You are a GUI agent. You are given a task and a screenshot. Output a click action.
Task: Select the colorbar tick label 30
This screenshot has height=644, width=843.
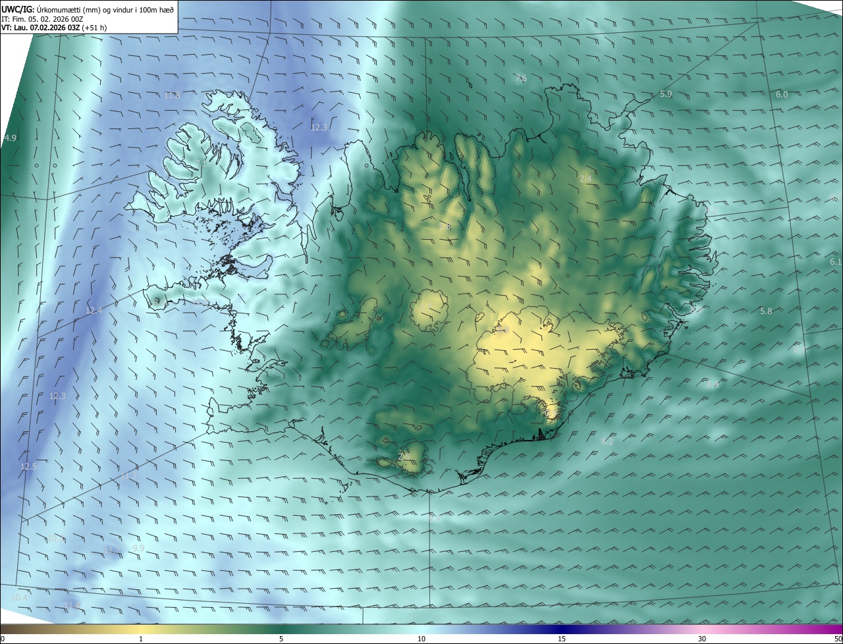tap(702, 639)
